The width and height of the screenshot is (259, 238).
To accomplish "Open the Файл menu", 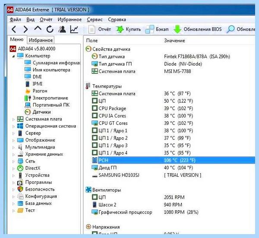I will (15, 19).
